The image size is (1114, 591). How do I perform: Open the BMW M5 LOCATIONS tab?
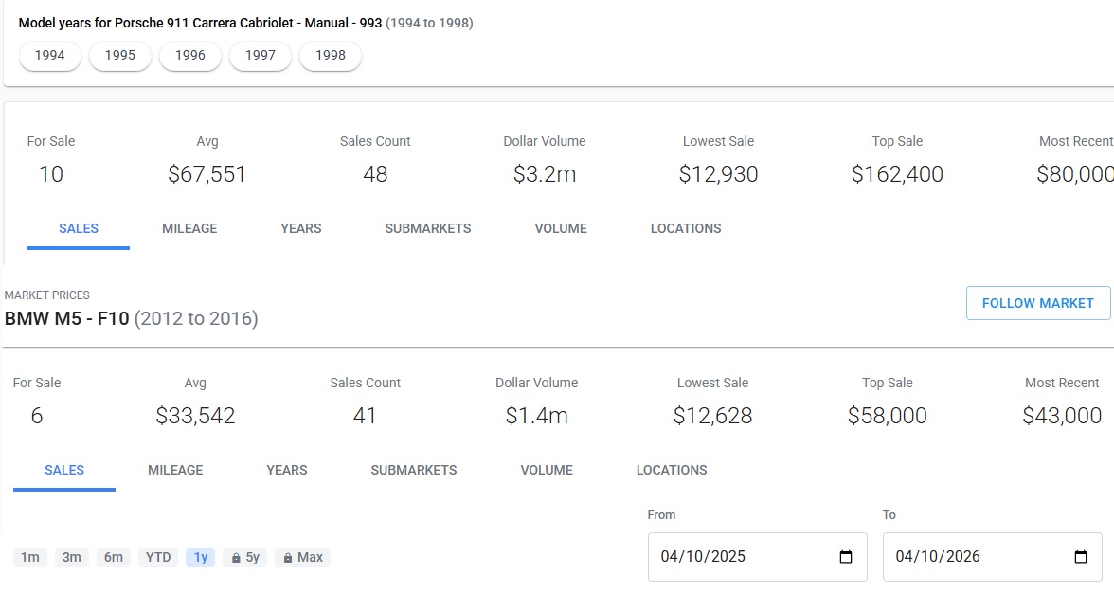coord(672,470)
